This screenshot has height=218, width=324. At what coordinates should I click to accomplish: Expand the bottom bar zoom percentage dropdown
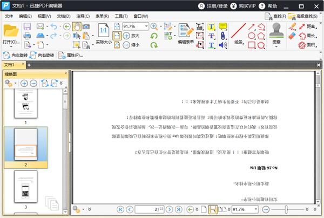coord(256,209)
